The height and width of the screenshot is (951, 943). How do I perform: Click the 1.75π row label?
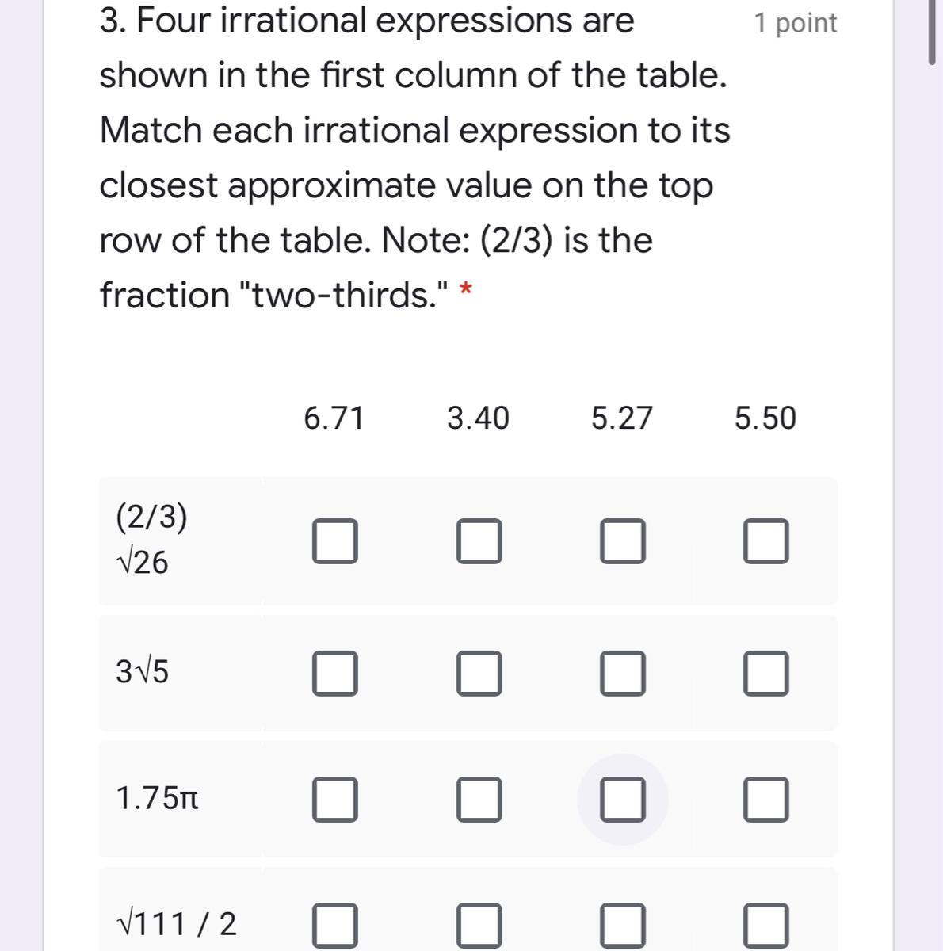157,799
